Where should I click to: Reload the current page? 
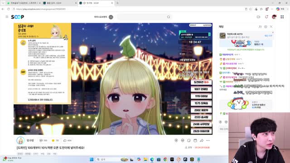click(9, 9)
